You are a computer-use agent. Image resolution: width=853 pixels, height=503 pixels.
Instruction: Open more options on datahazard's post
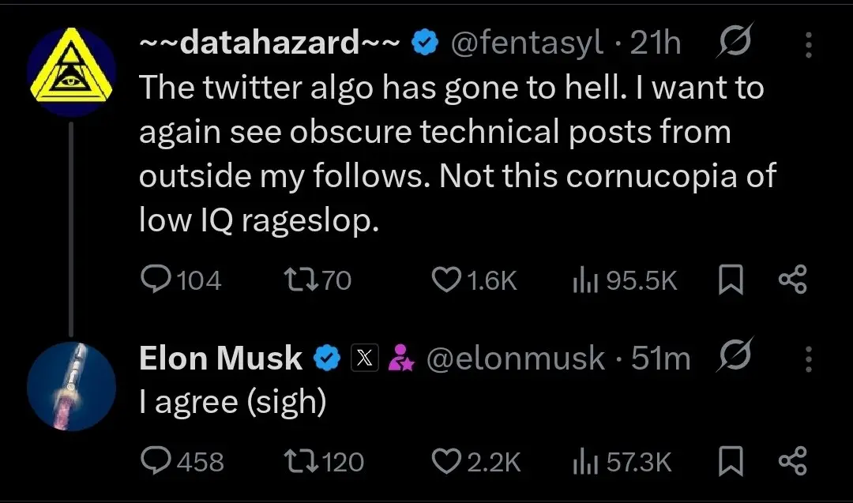point(809,45)
